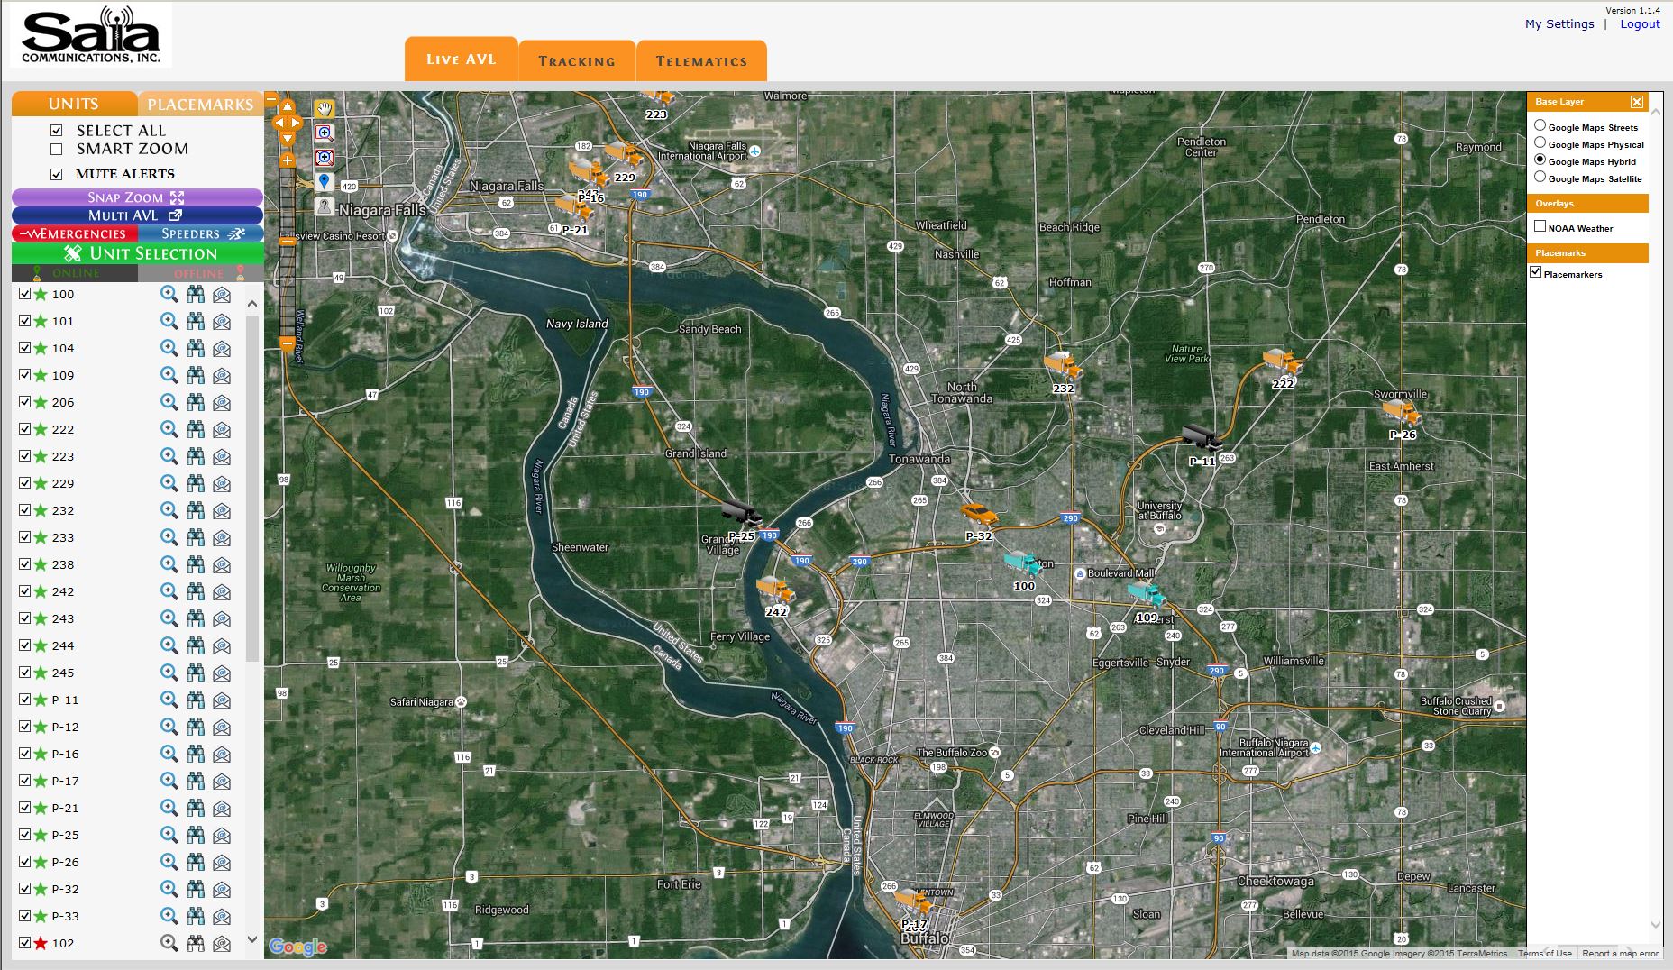Pan map up with top arrow

[288, 107]
